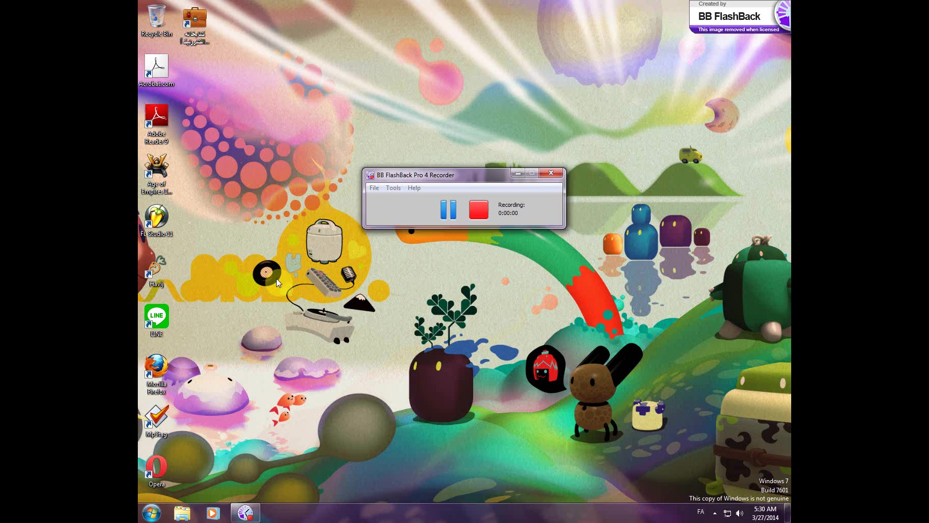Select the Acrobat.com desktop shortcut
929x523 pixels.
tap(156, 70)
